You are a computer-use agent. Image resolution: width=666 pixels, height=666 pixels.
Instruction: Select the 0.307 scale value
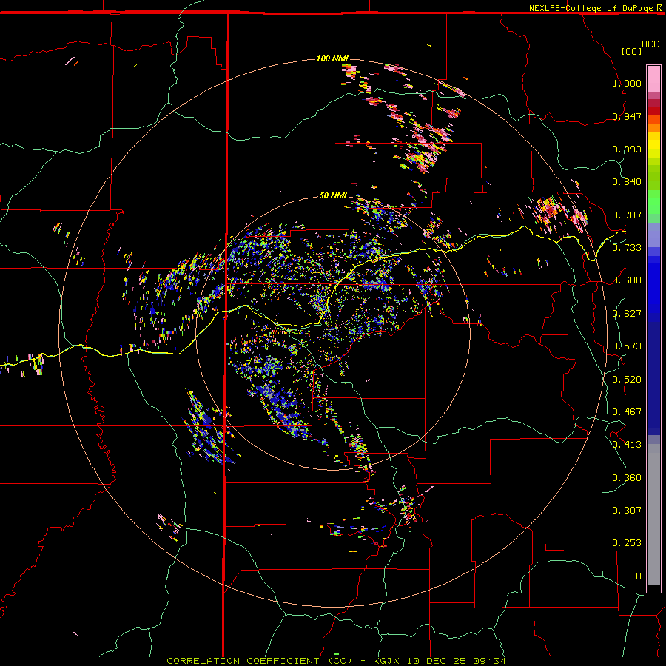click(627, 510)
